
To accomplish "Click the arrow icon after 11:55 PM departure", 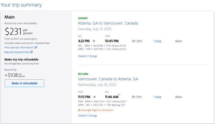I will (x=94, y=97).
